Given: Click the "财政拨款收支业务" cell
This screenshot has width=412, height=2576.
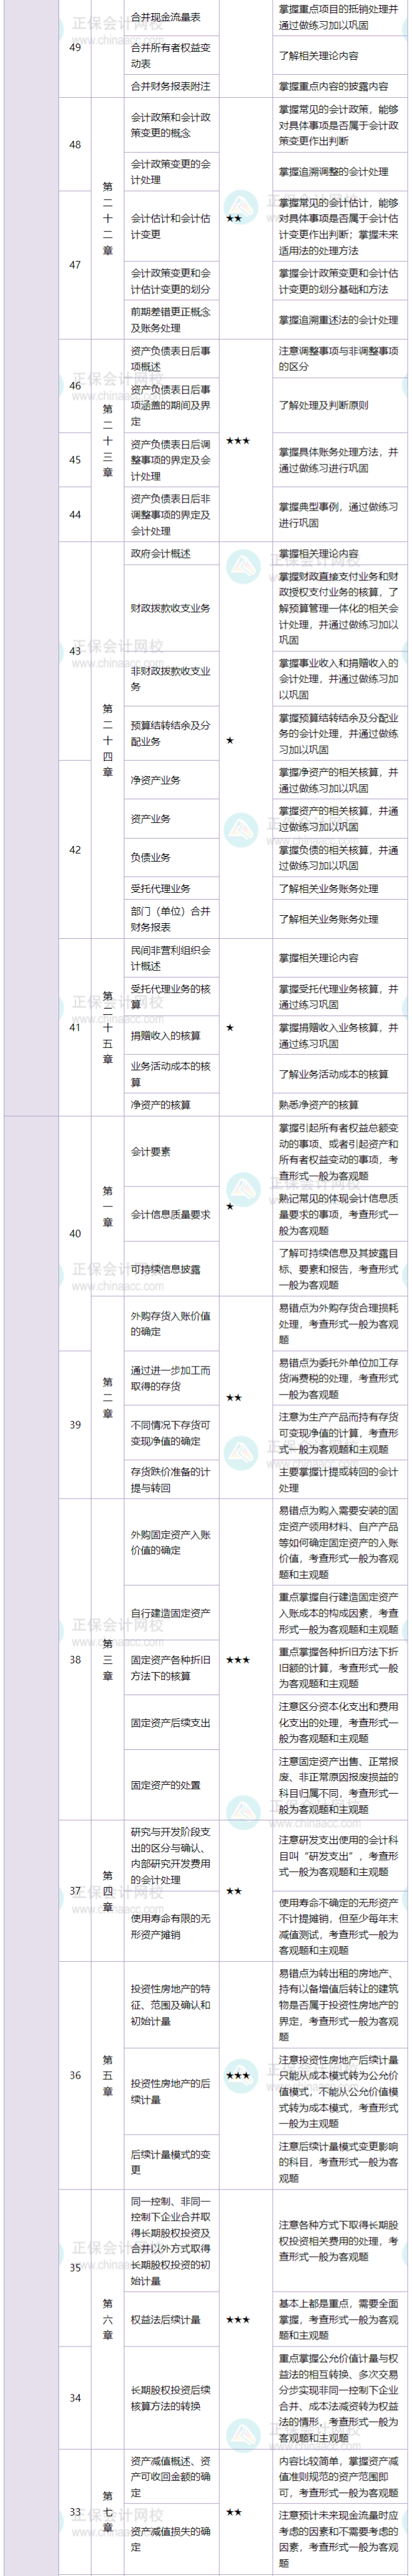Looking at the screenshot, I should pyautogui.click(x=172, y=608).
